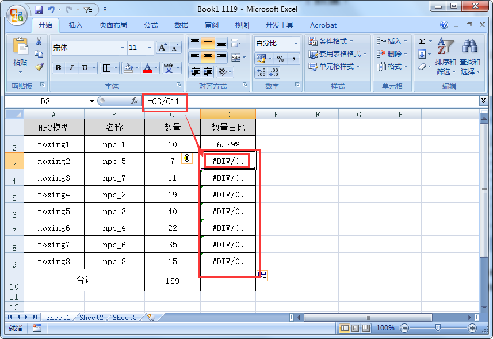Viewport: 493px width, 339px height.
Task: Align text to bottom of cell
Action: click(x=221, y=43)
